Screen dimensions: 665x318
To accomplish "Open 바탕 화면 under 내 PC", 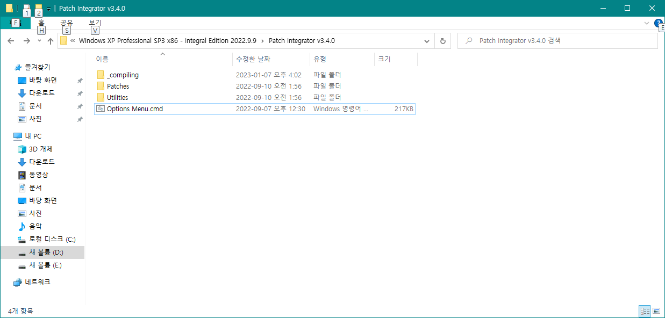I will click(x=43, y=200).
